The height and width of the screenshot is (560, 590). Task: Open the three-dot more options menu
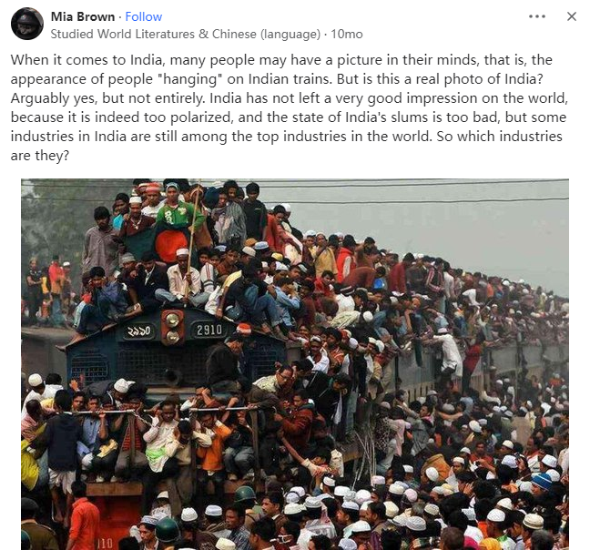537,16
